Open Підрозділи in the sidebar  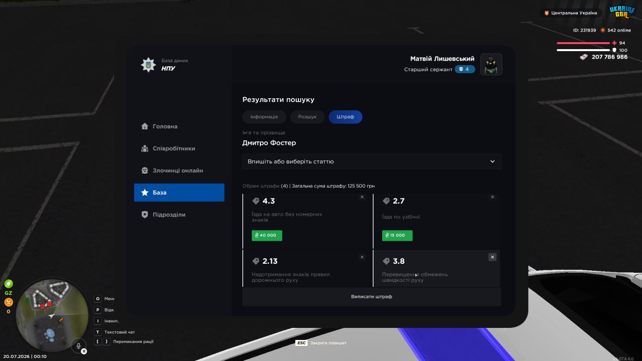coord(179,215)
